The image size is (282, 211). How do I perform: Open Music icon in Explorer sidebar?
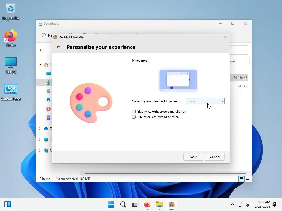48,109
